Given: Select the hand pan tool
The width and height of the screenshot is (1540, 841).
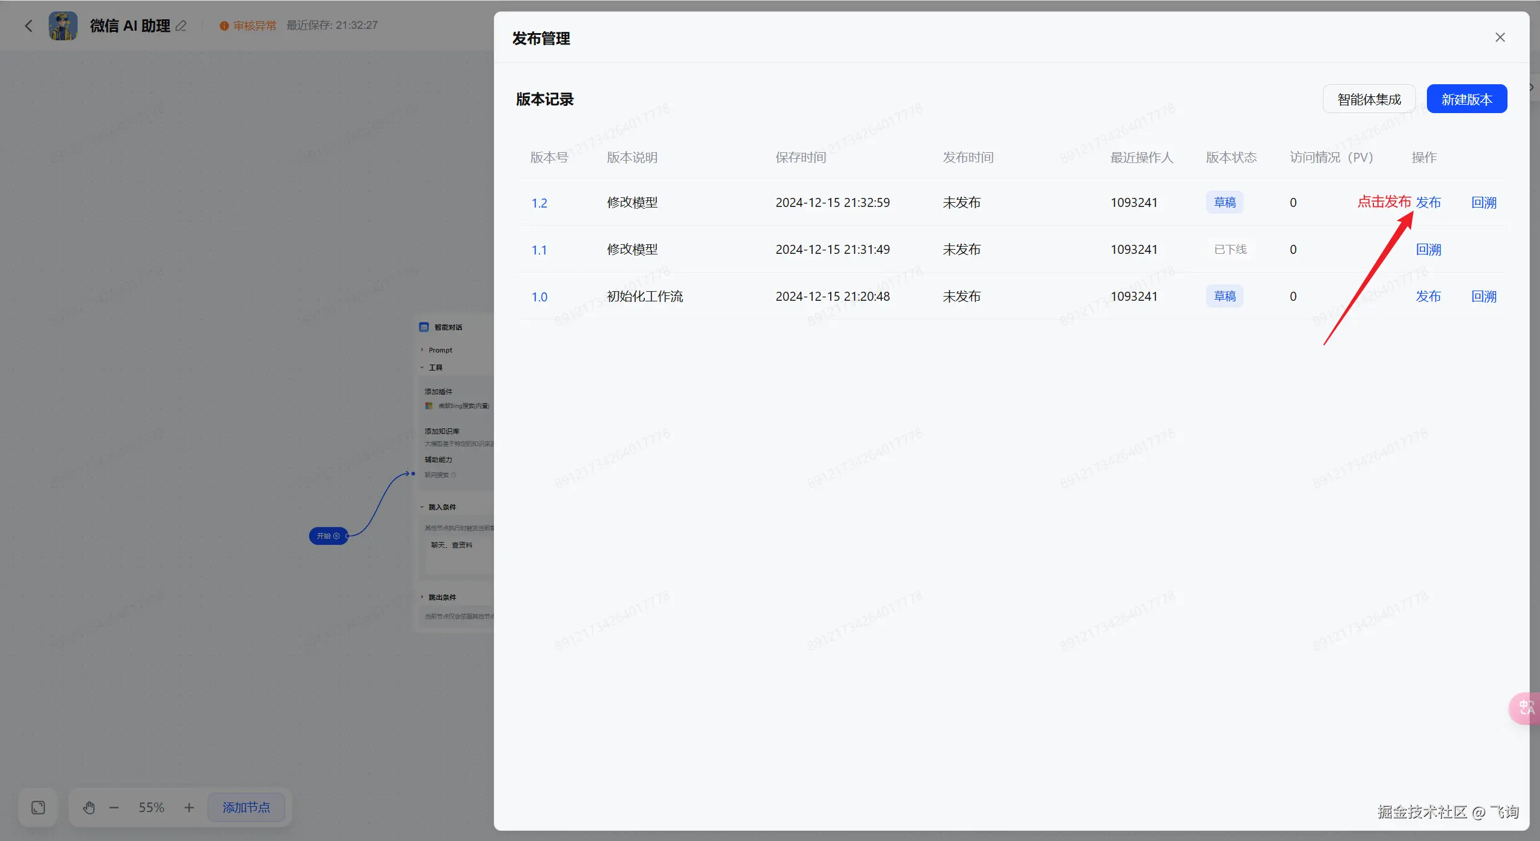Looking at the screenshot, I should point(89,807).
